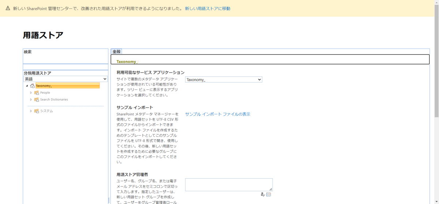Focus the term store search field
This screenshot has height=204, width=439.
[65, 60]
